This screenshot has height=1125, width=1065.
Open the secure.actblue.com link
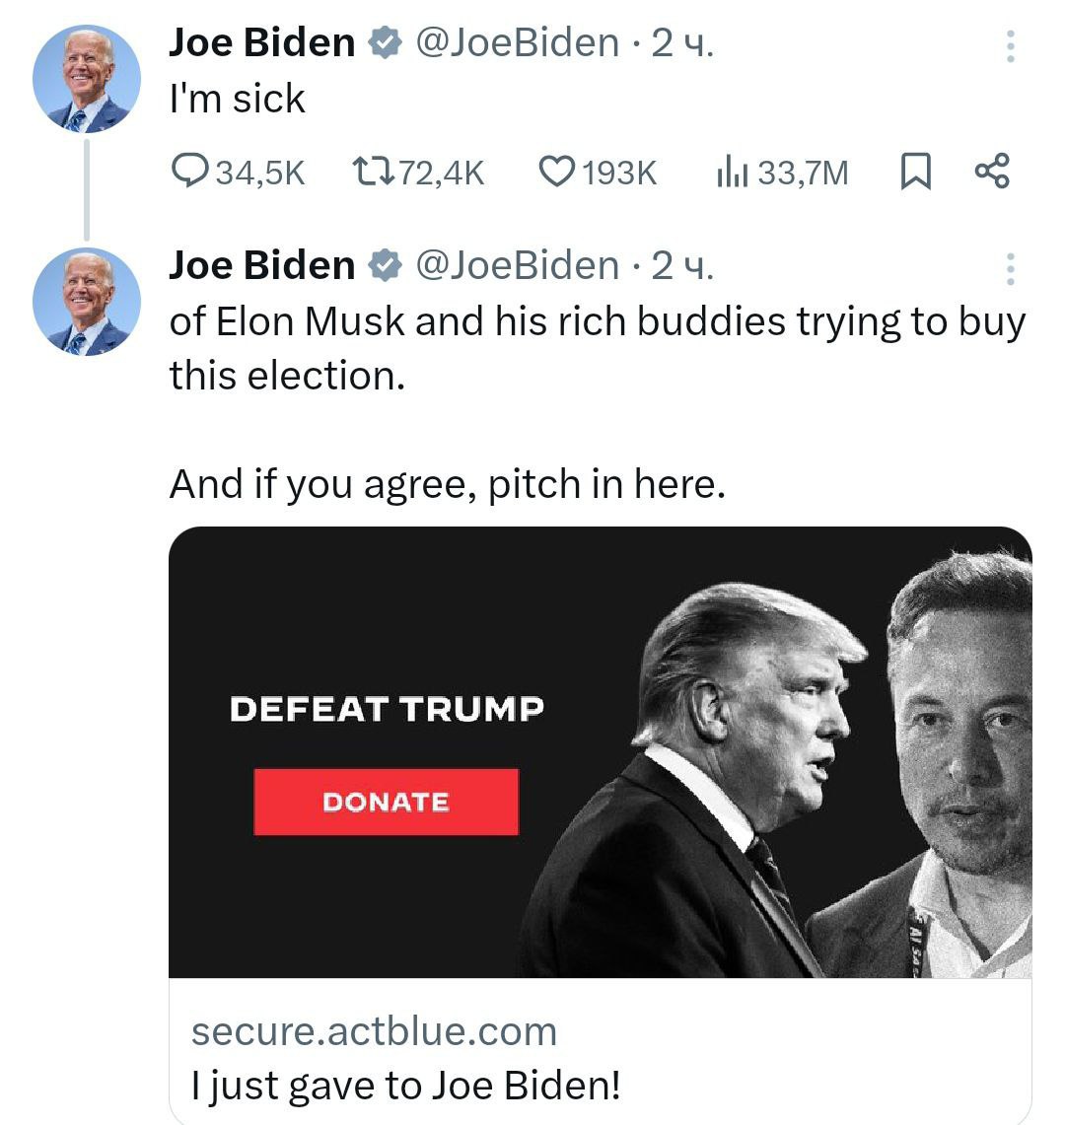(374, 1031)
